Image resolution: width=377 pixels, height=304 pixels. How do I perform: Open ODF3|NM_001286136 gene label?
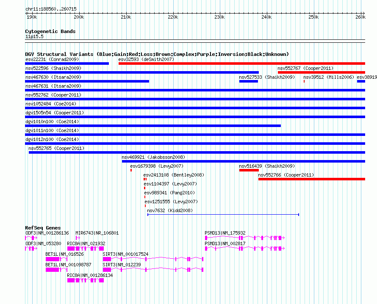tap(47, 233)
